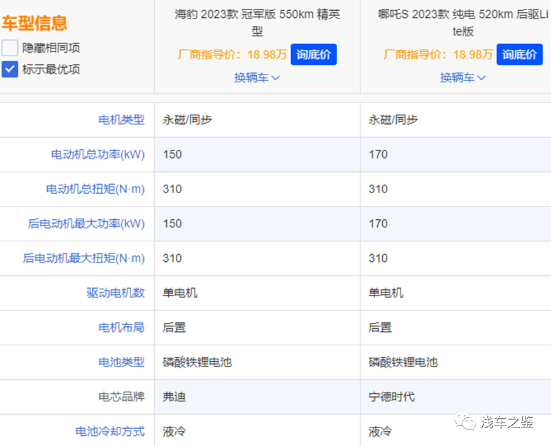The image size is (551, 446).
Task: Select 海豹 cell brand 弗迪
Action: point(174,397)
